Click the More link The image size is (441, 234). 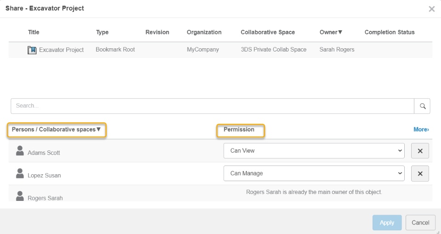[x=421, y=130]
